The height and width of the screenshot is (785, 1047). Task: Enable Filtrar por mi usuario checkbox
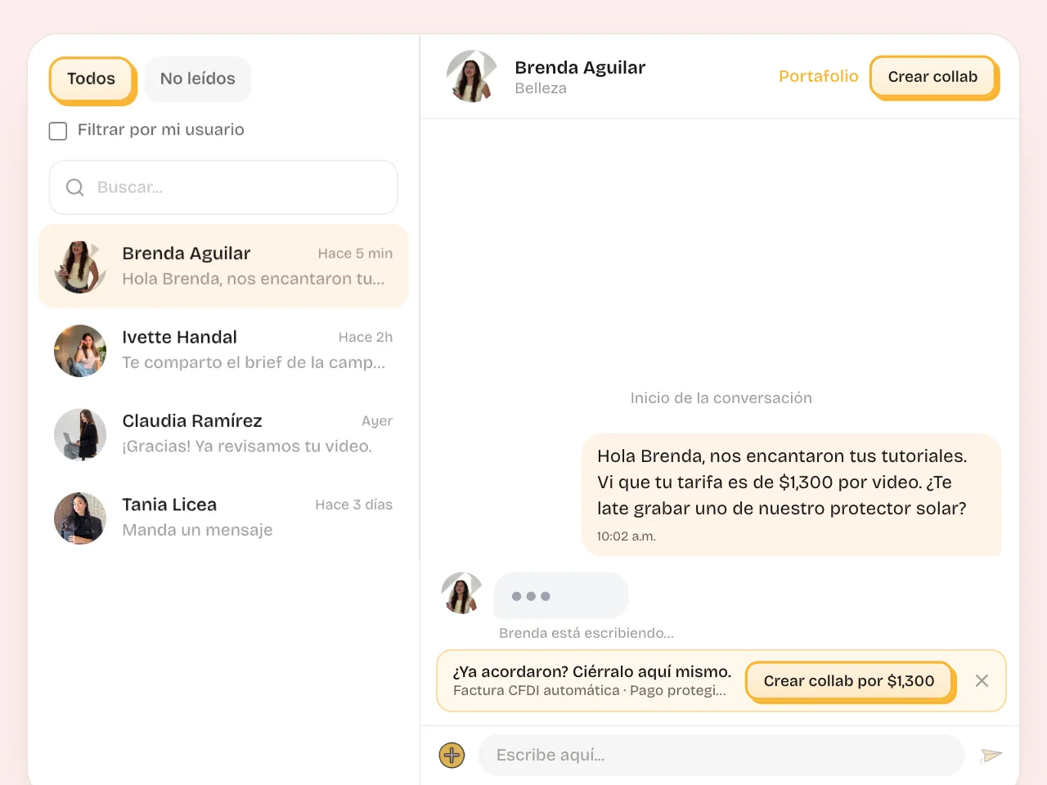(58, 131)
